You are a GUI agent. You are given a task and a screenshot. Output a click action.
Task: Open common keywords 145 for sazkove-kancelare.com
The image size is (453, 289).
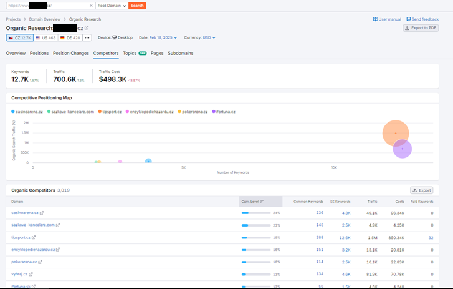(x=320, y=225)
